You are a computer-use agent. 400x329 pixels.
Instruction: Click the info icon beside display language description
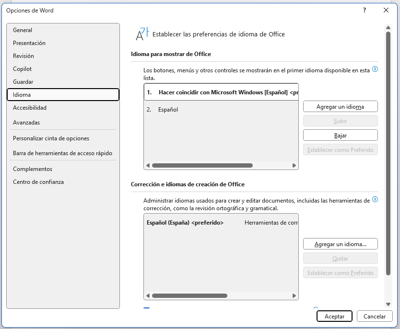pyautogui.click(x=375, y=69)
